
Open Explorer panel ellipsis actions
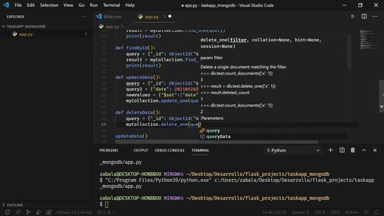pyautogui.click(x=83, y=16)
